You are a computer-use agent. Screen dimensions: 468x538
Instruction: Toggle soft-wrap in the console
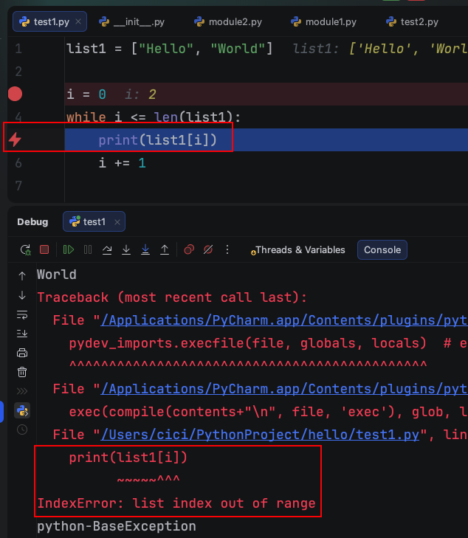[22, 314]
